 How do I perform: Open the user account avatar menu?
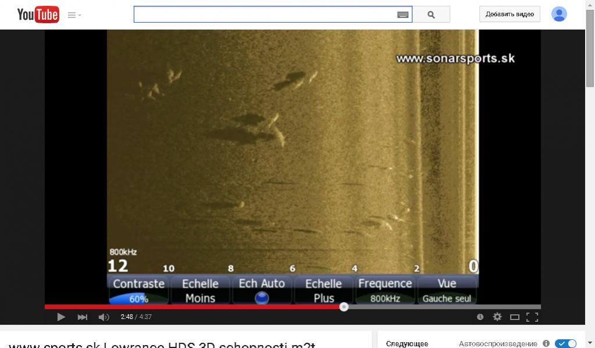pyautogui.click(x=559, y=14)
